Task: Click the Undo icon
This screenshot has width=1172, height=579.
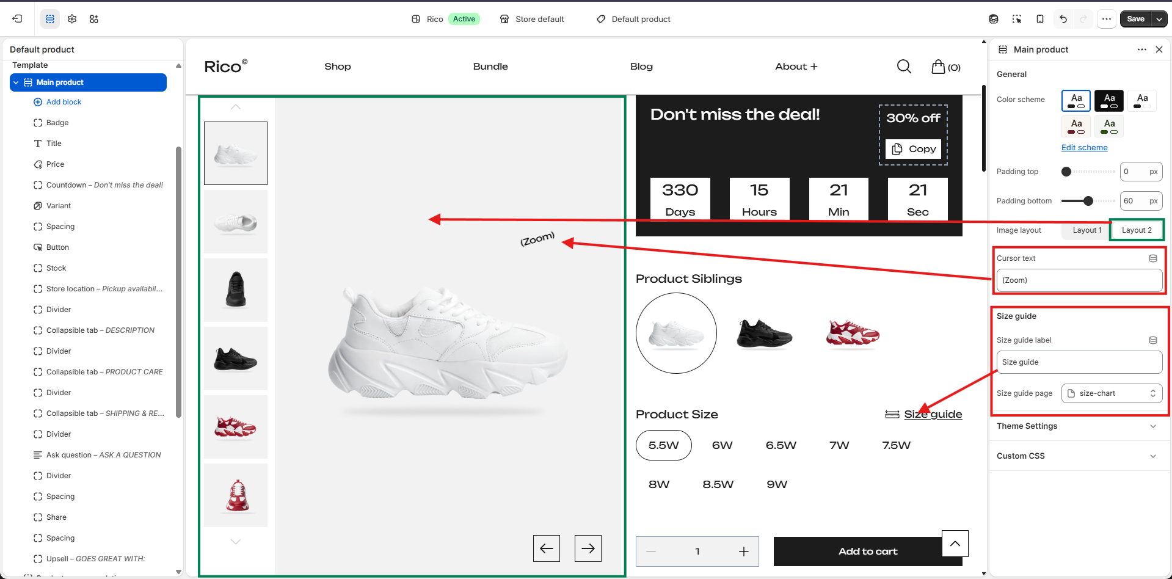Action: click(x=1063, y=19)
